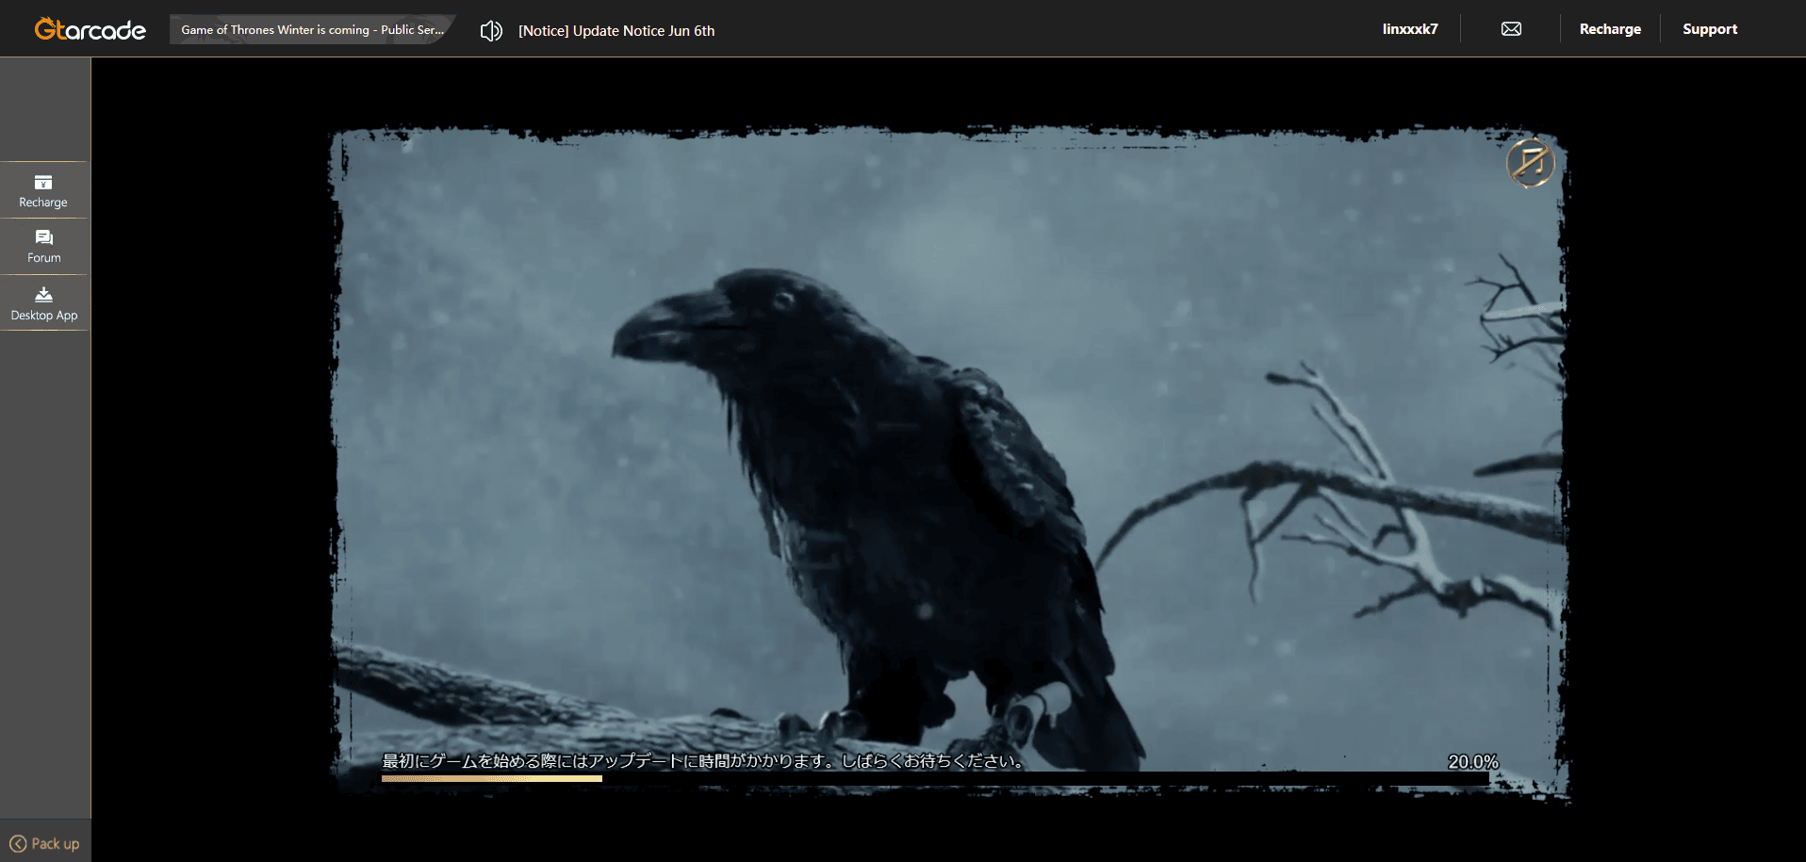The image size is (1806, 862).
Task: Open the Support link
Action: point(1710,29)
